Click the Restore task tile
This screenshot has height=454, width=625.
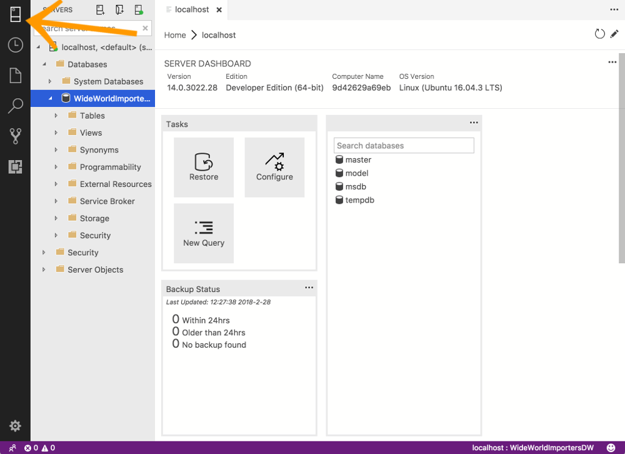[x=204, y=167]
